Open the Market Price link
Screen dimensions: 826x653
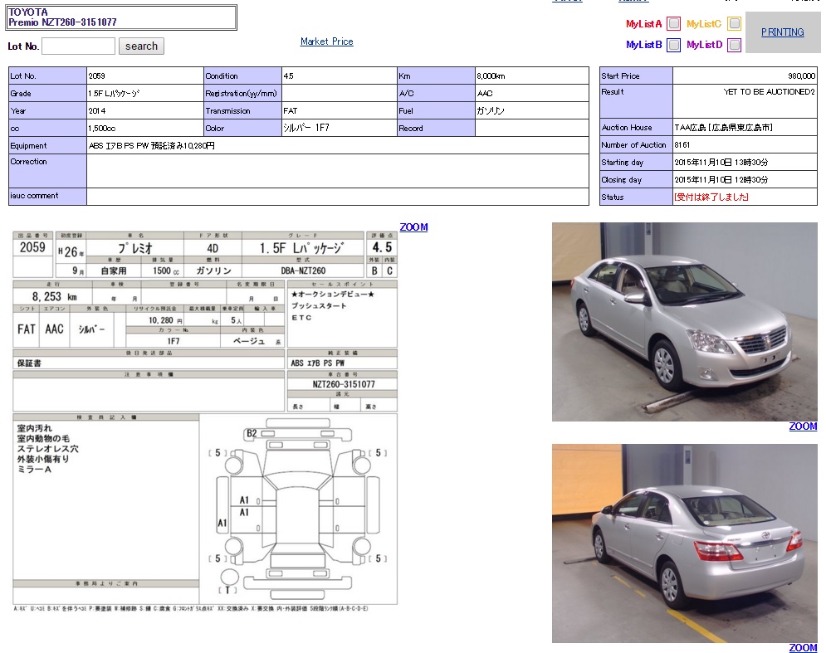326,41
